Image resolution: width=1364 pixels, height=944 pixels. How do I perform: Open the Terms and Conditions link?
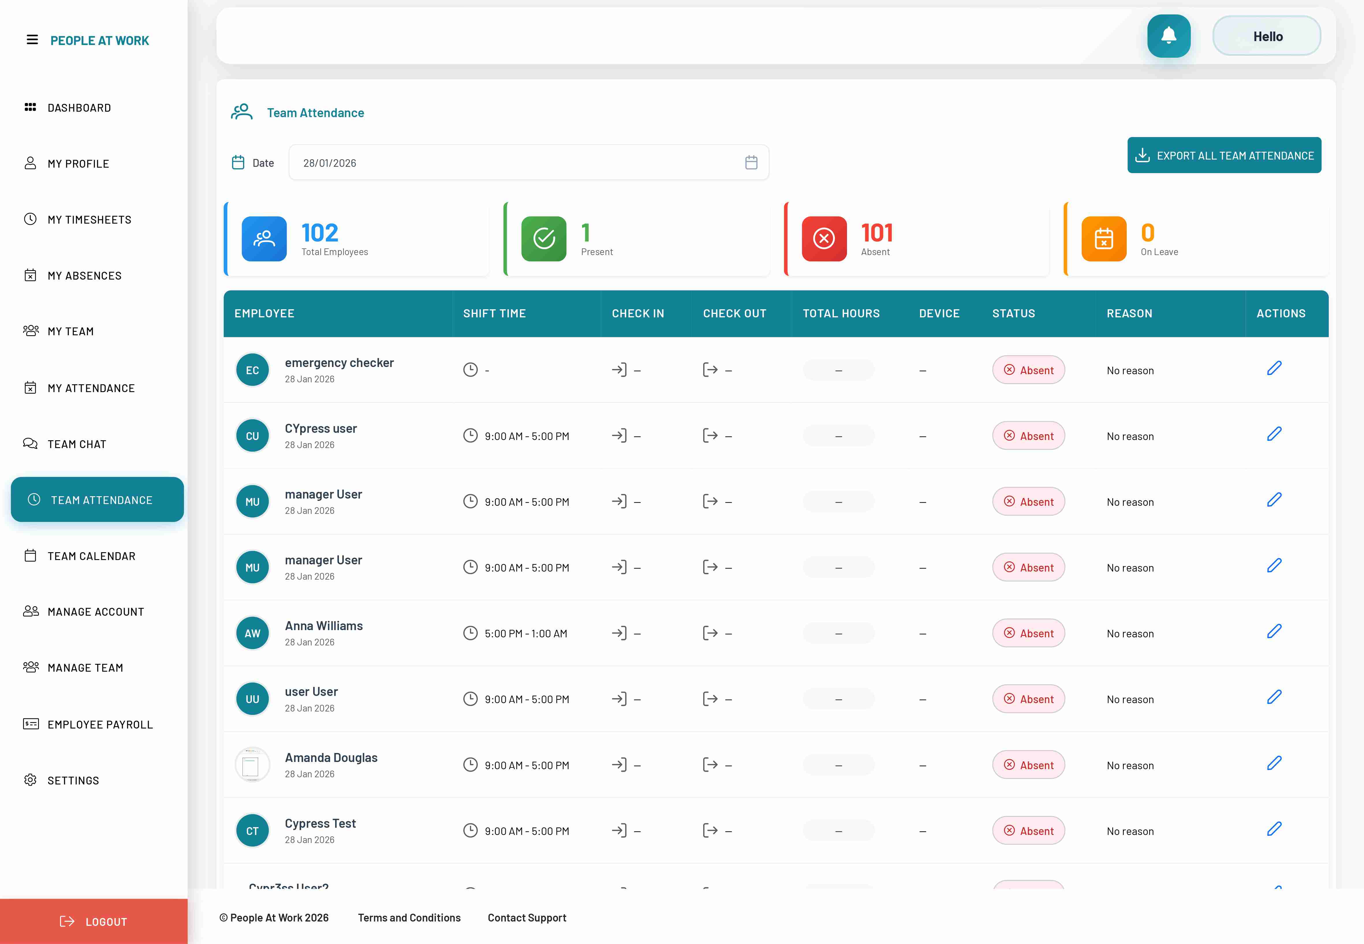(x=409, y=917)
